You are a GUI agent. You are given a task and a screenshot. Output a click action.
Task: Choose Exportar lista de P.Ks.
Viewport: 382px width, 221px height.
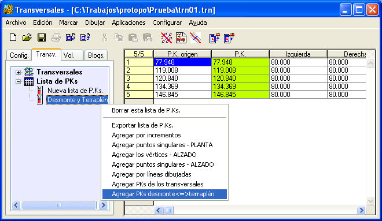[165, 125]
